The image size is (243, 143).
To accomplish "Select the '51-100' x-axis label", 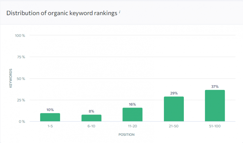I will (215, 127).
